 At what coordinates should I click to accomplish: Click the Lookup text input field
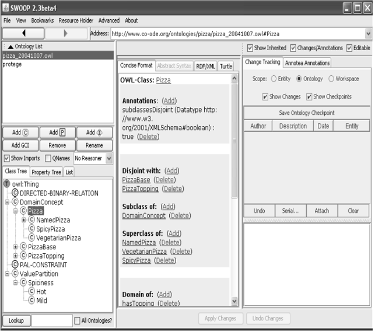(51, 320)
